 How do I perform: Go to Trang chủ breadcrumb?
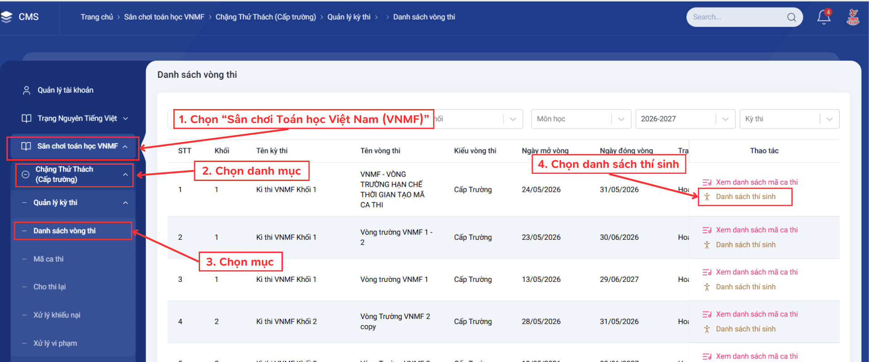(x=97, y=17)
